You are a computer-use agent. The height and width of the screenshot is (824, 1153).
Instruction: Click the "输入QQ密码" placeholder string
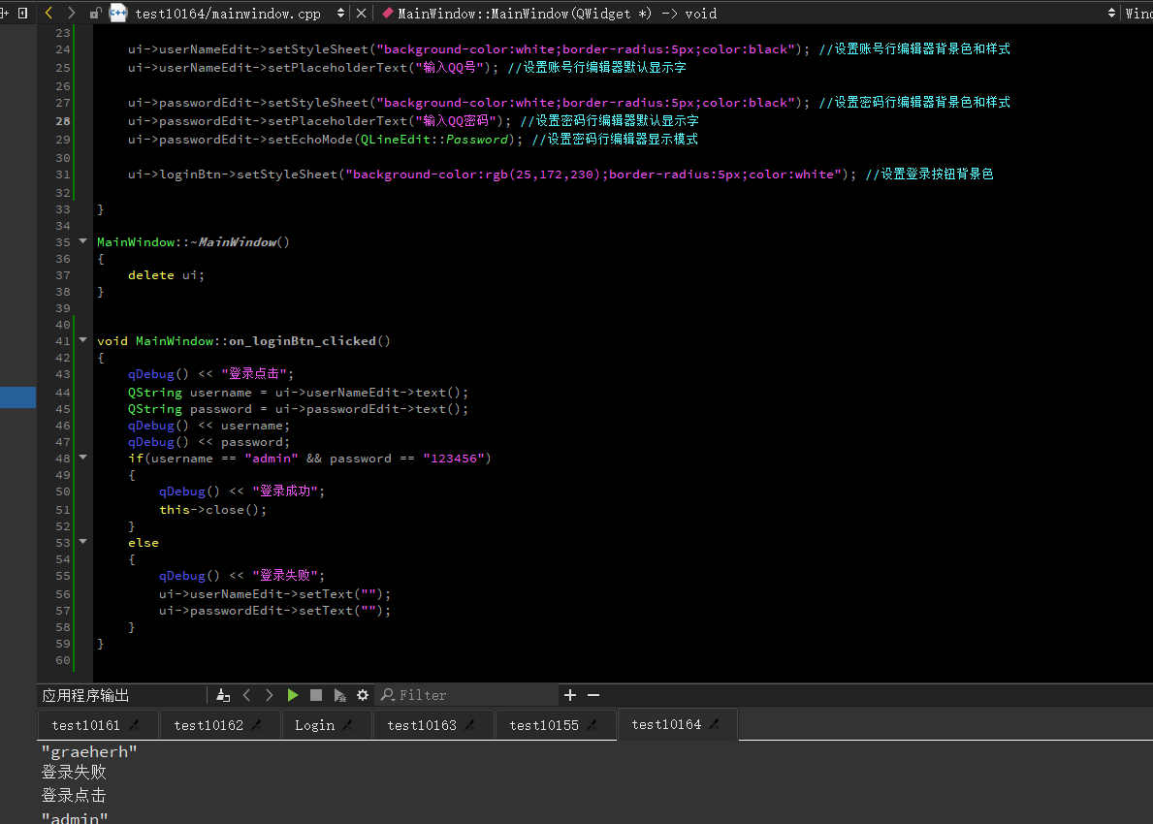(x=458, y=120)
